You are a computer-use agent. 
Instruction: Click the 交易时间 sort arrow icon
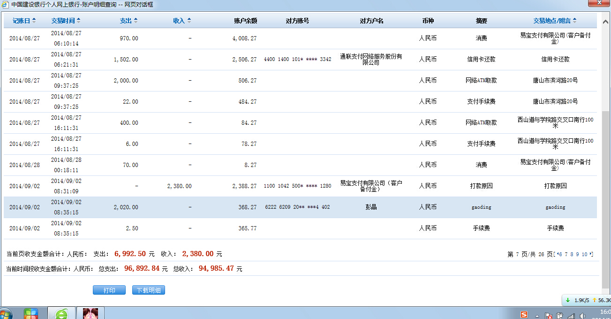coord(78,21)
